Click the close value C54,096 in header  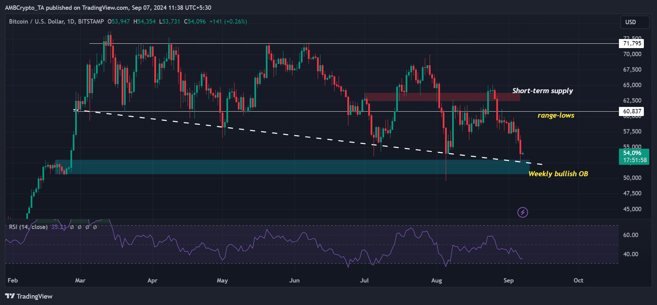195,22
